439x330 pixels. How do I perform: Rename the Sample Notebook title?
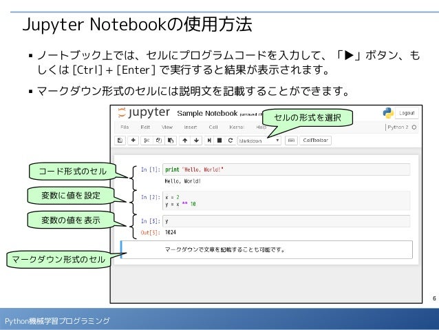[x=207, y=113]
